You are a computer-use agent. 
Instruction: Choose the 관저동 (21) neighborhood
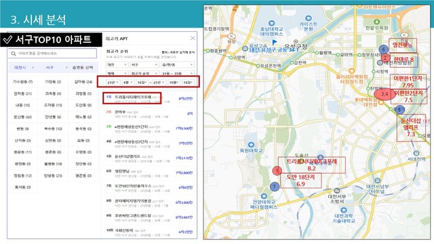coord(22,94)
